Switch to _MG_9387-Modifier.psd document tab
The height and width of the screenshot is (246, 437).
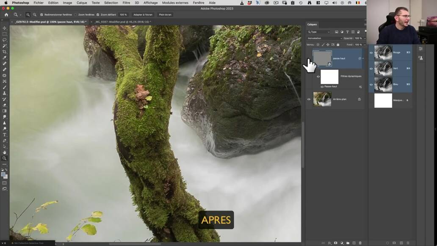tap(123, 22)
